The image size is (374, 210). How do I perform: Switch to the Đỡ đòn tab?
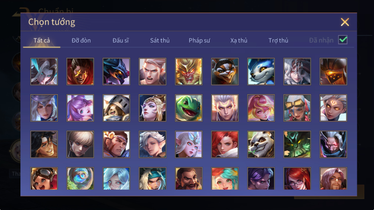tap(81, 40)
